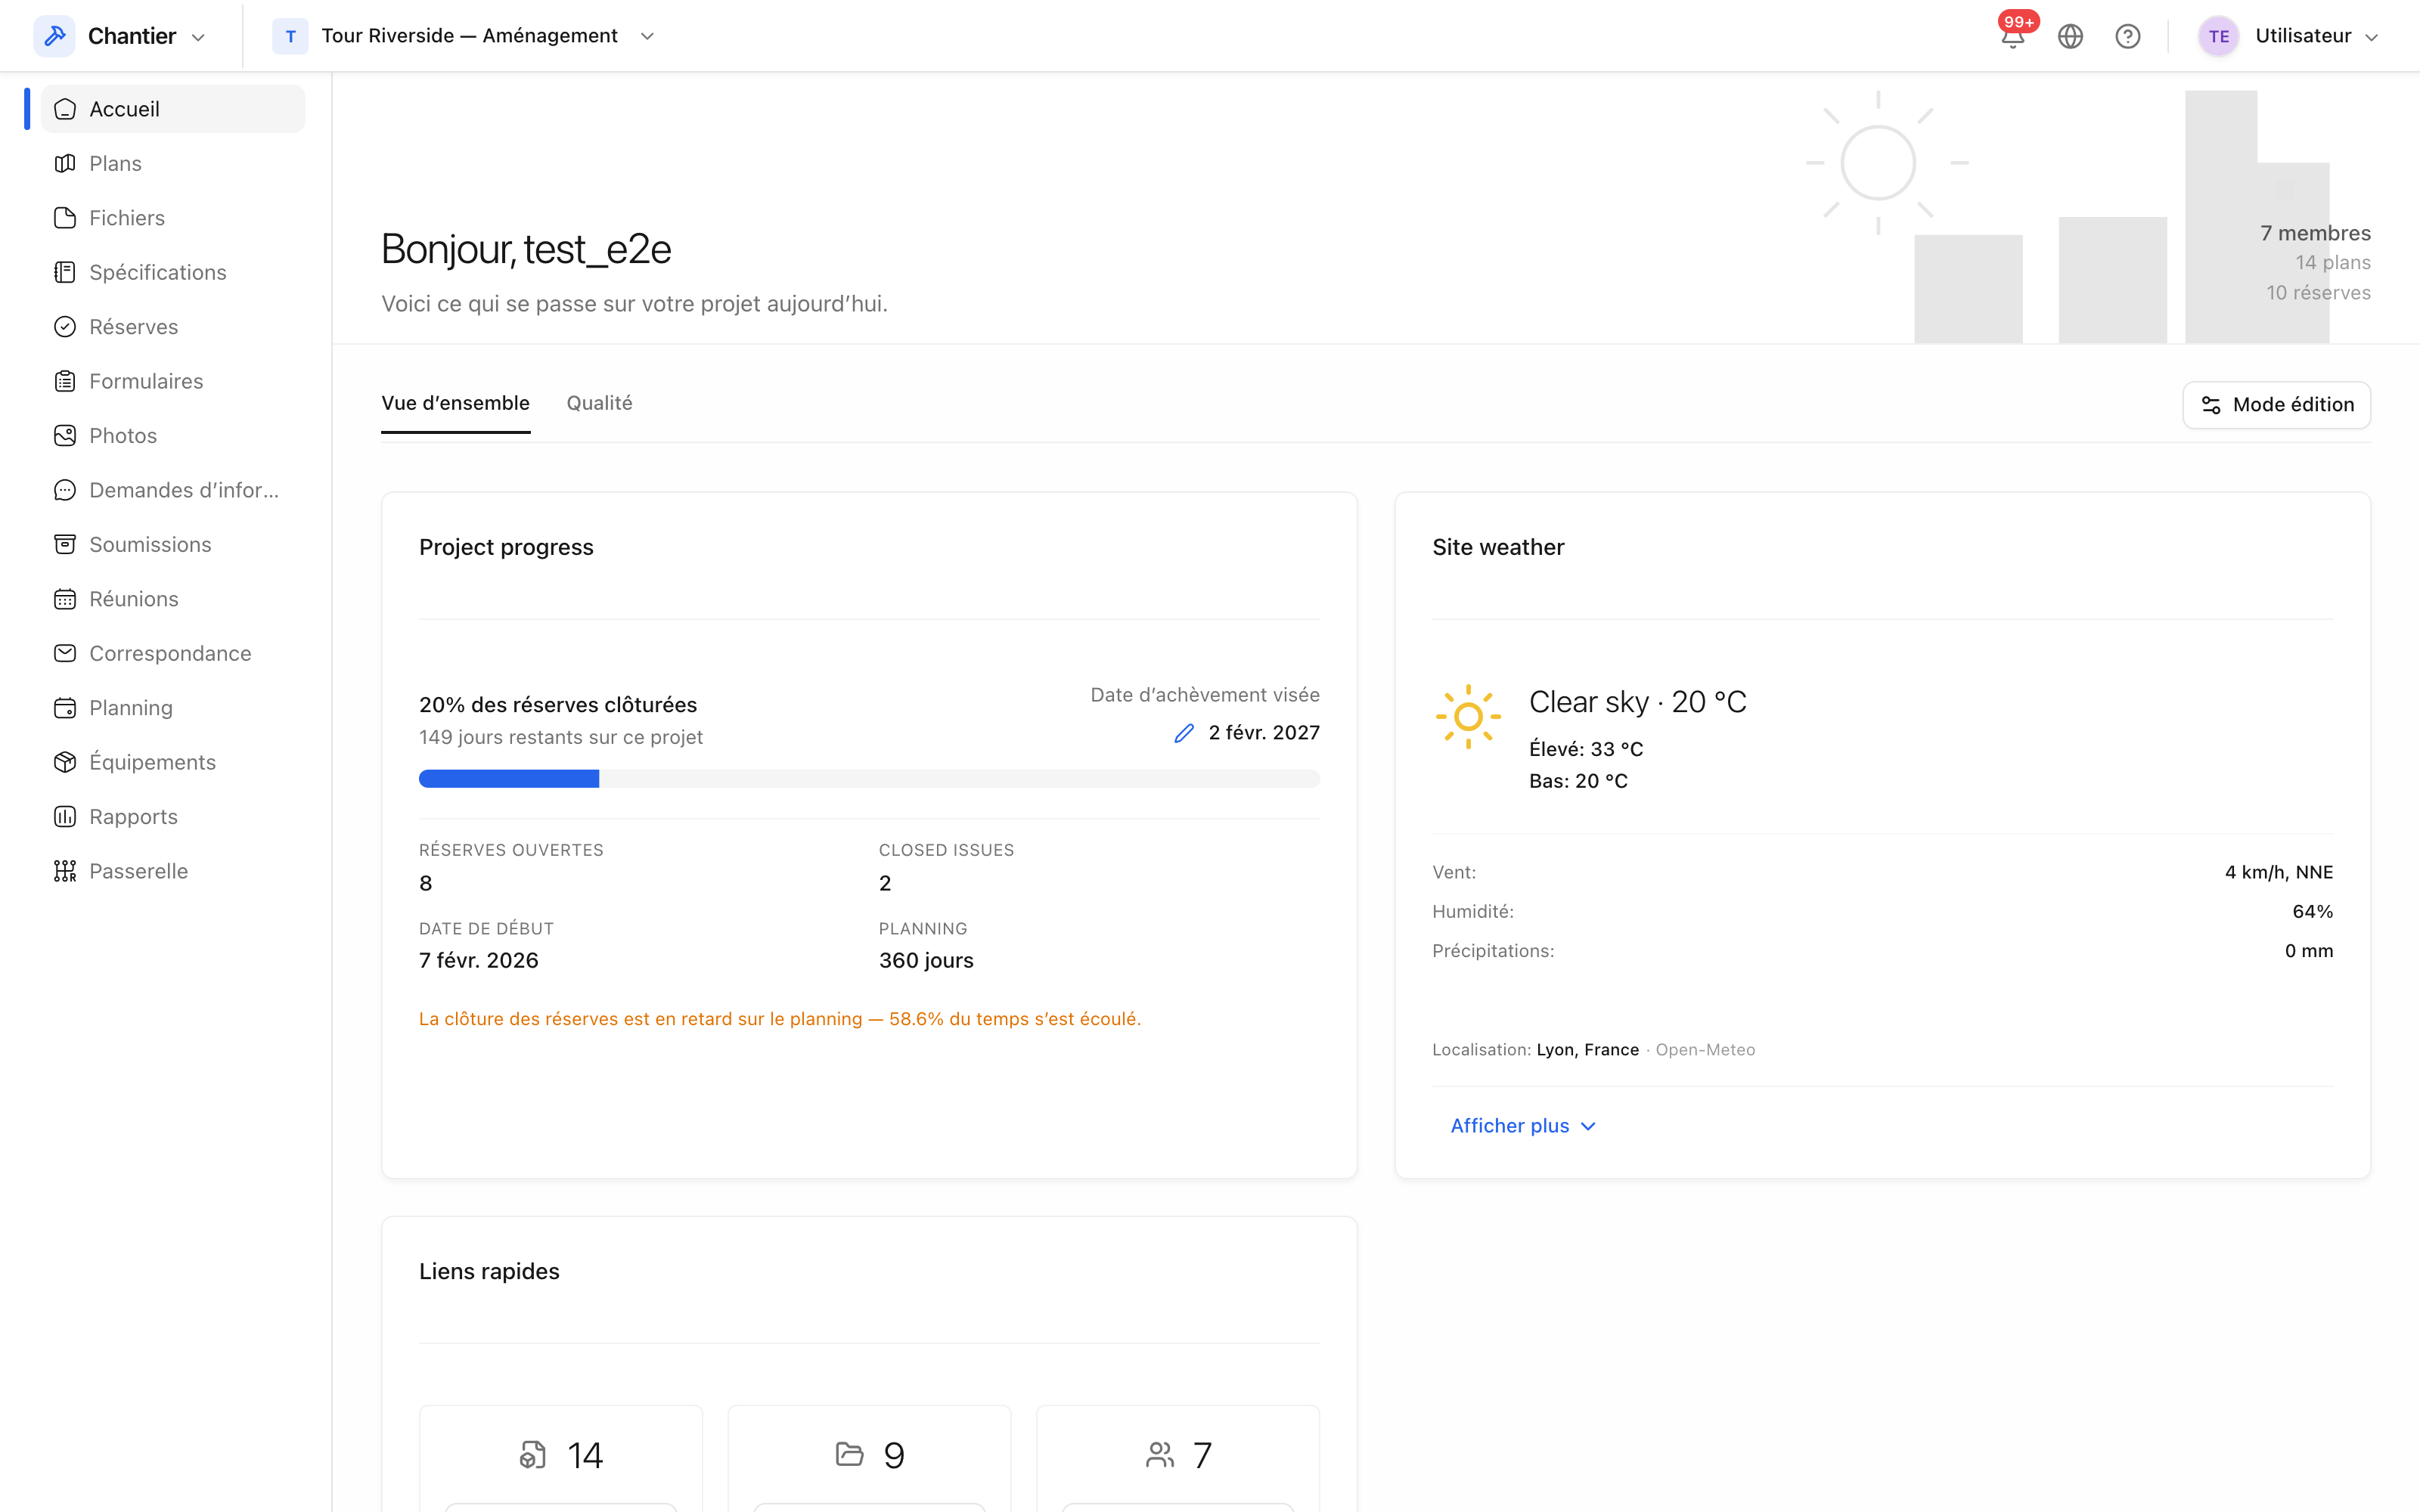
Task: Click the Soumissions archive icon
Action: click(65, 544)
